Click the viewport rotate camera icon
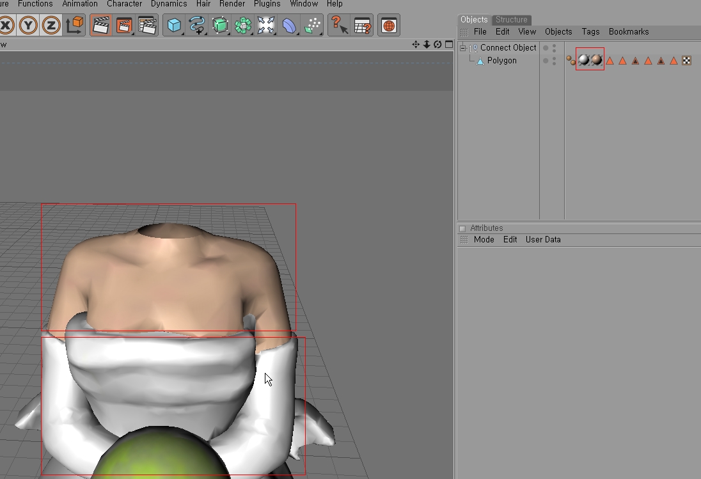Viewport: 701px width, 479px height. tap(437, 44)
